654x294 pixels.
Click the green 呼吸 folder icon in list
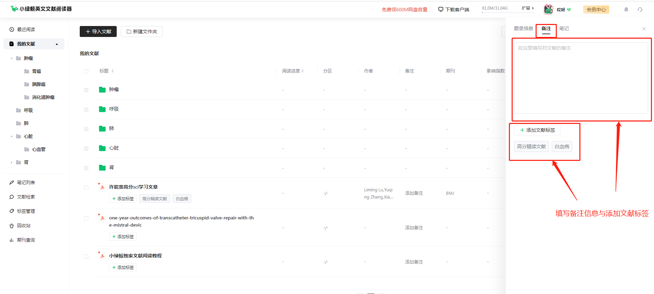102,109
